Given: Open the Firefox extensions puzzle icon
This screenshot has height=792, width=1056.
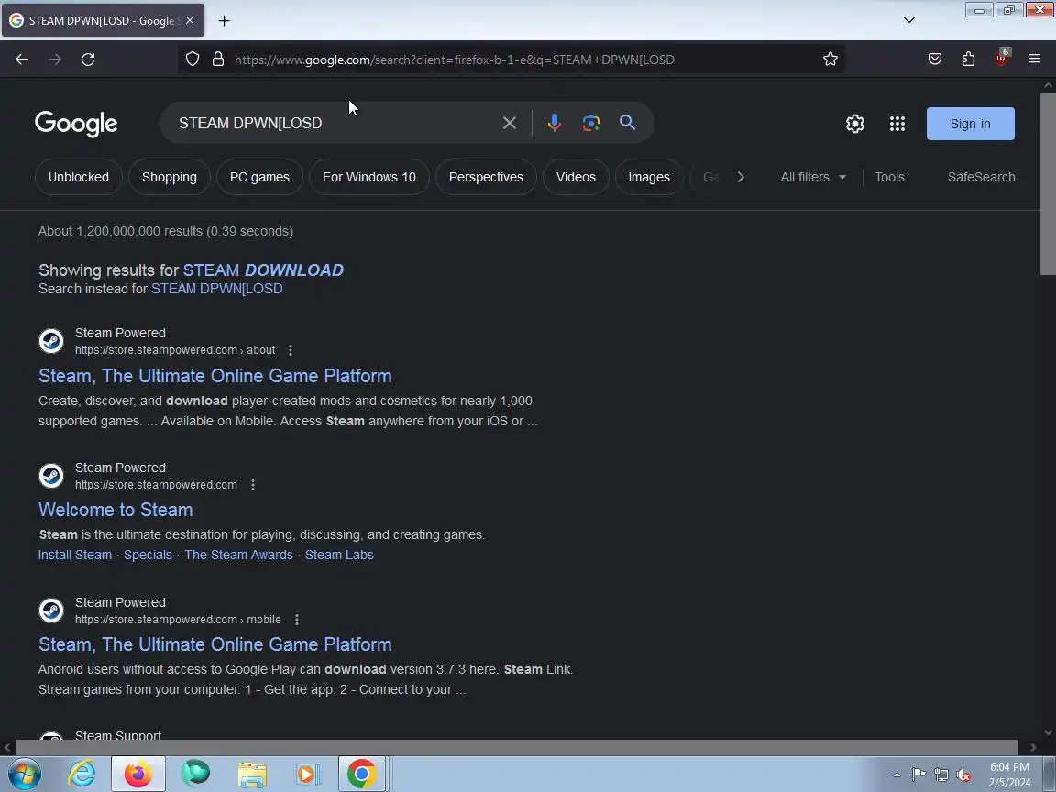Looking at the screenshot, I should [x=968, y=60].
